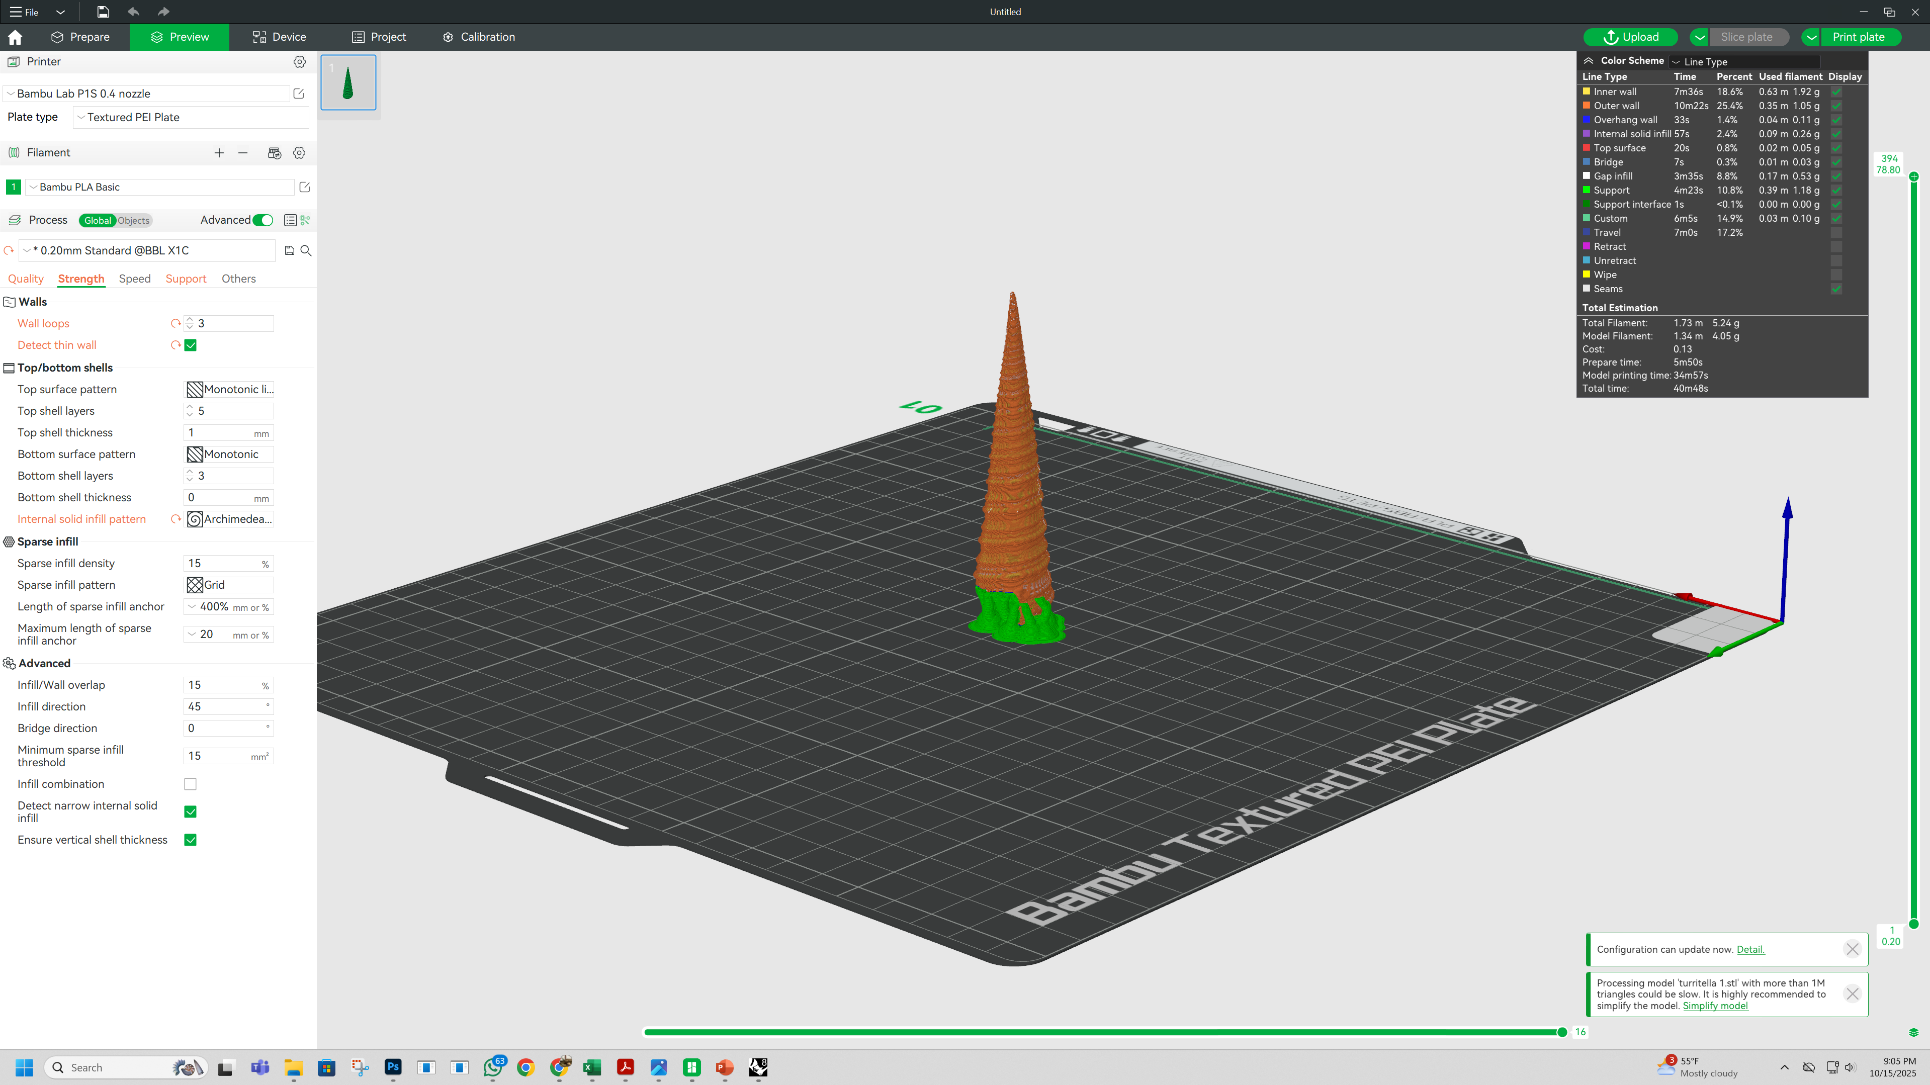This screenshot has width=1930, height=1085.
Task: Click the save project icon
Action: coord(103,11)
